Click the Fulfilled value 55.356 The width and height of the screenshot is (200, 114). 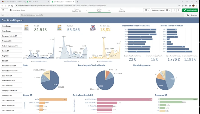[x=73, y=30]
